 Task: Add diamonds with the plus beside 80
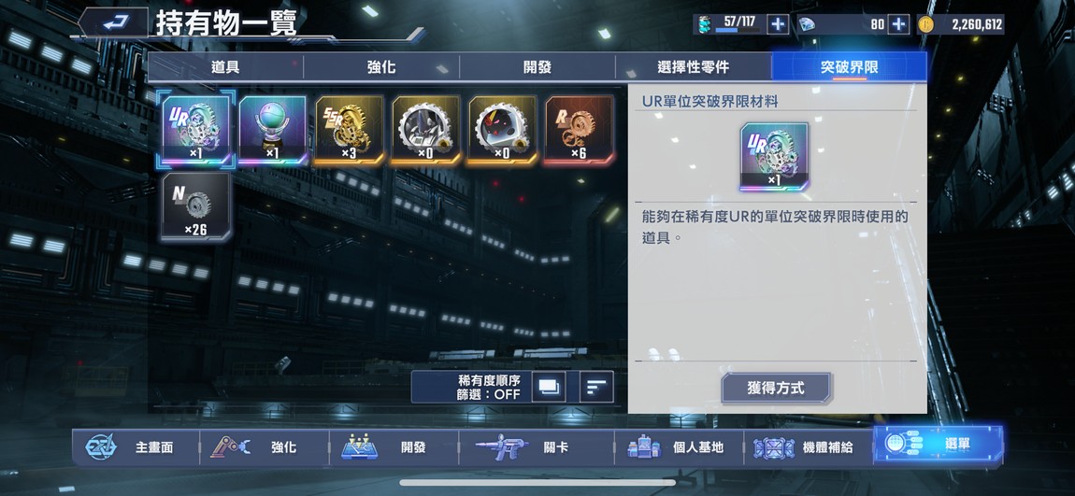[898, 24]
